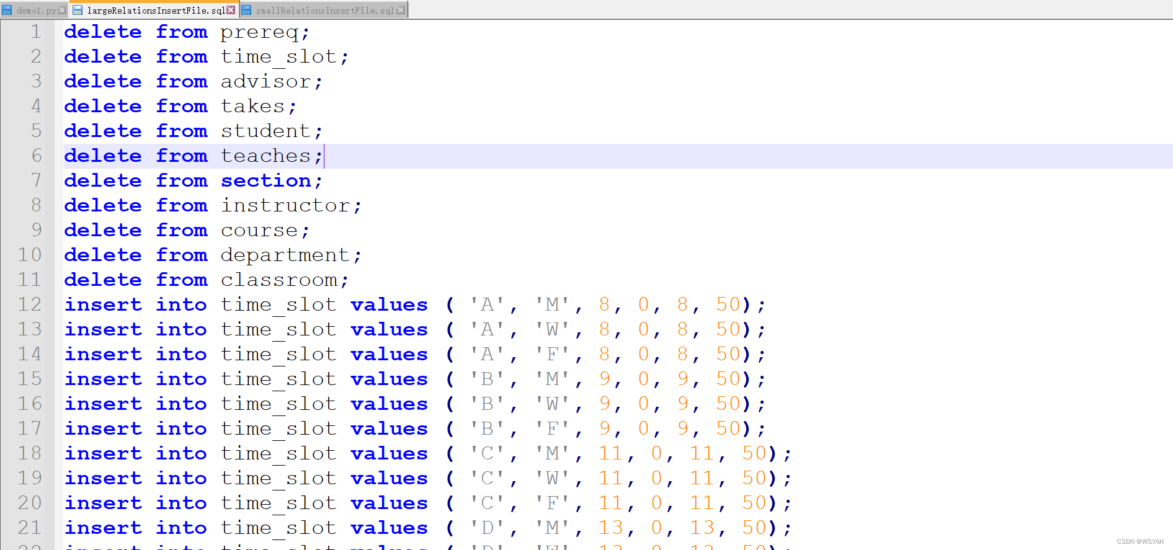Click 'delete' keyword on line 1
The width and height of the screenshot is (1173, 550).
click(103, 32)
